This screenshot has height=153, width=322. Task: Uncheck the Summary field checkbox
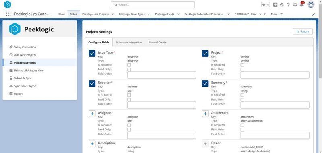[205, 83]
